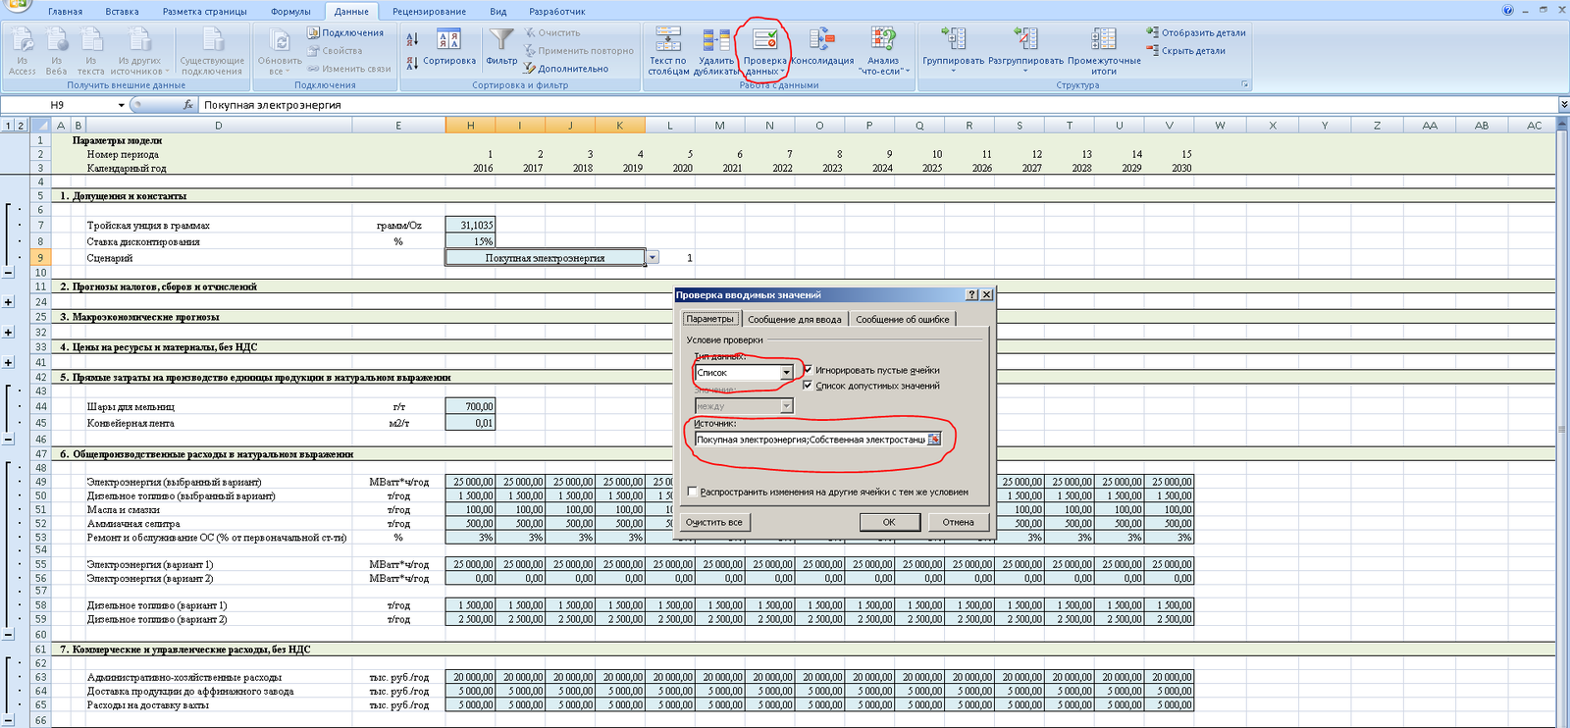
Task: Click the Источник input field
Action: click(x=810, y=440)
